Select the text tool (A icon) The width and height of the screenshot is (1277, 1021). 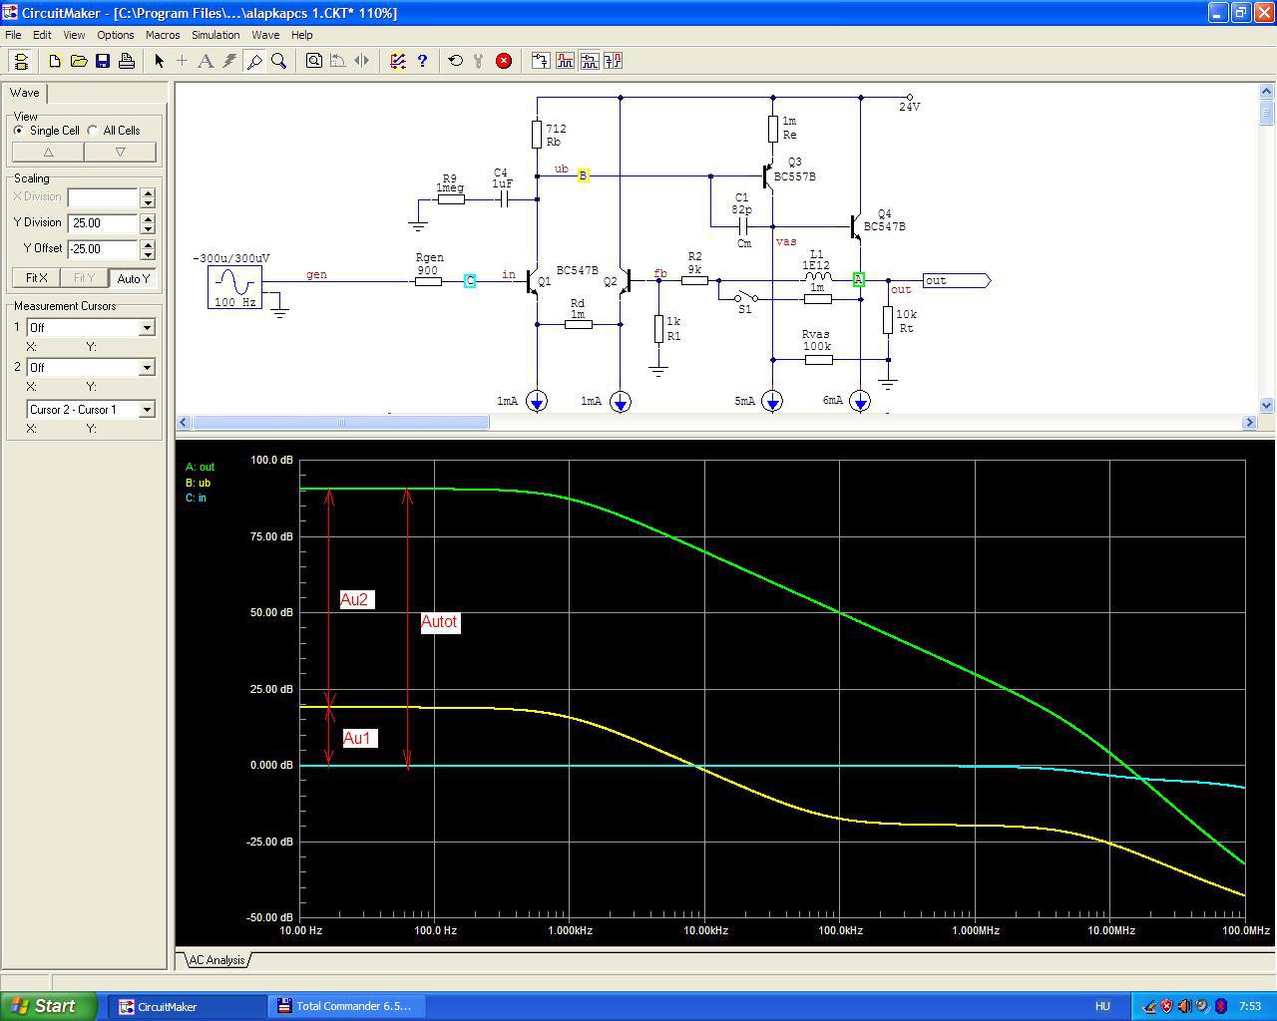(x=206, y=61)
